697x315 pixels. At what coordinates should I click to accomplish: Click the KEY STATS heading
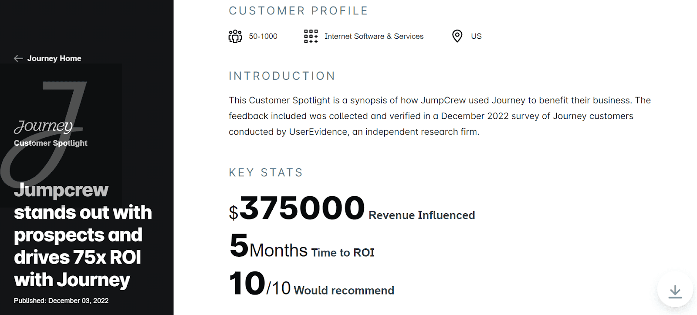pos(266,173)
